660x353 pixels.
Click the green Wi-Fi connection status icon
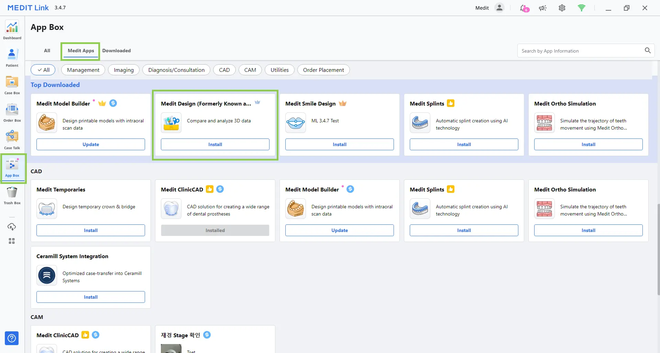tap(582, 8)
